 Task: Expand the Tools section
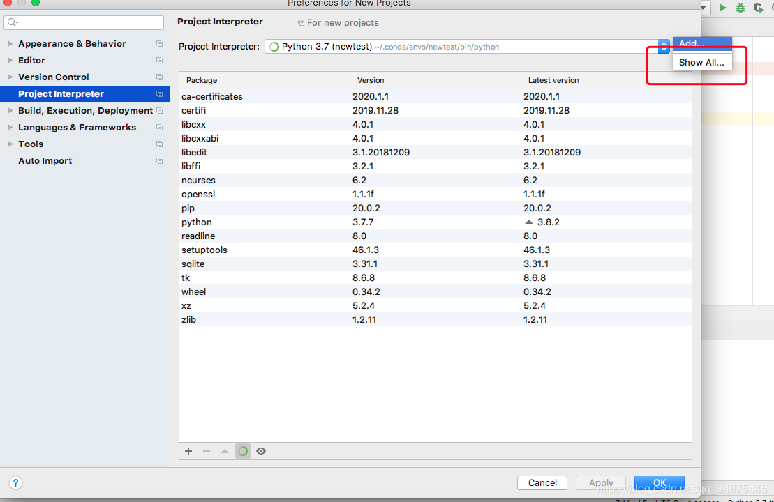point(10,144)
